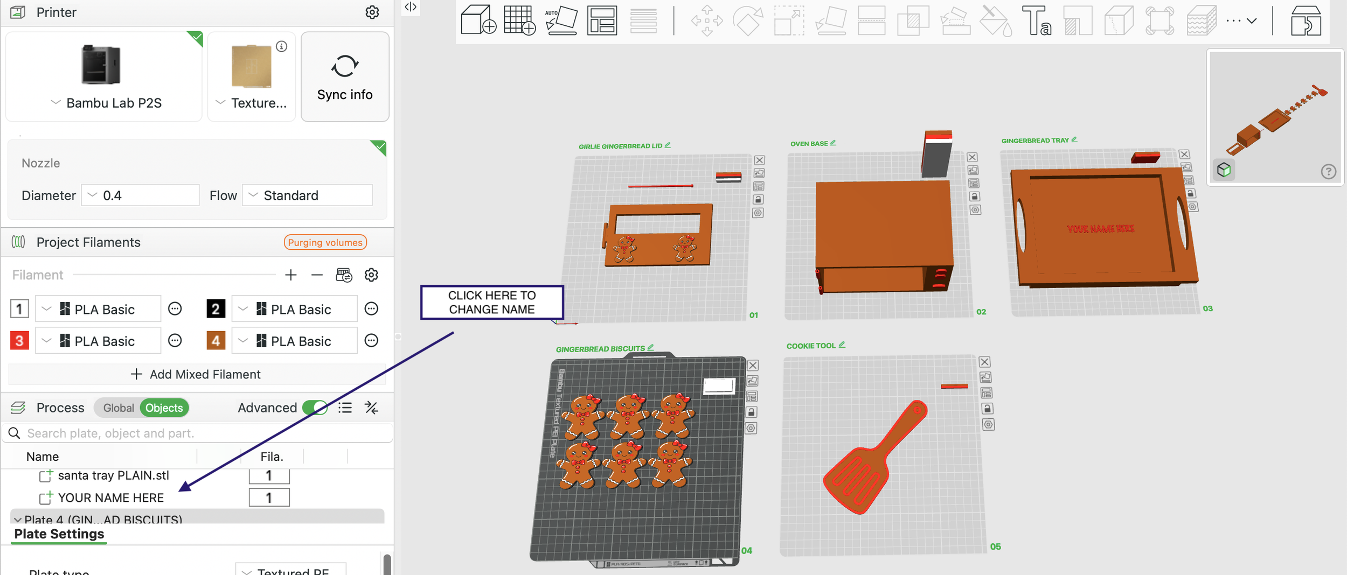Open filament 3 PLA Basic dropdown
This screenshot has height=575, width=1347.
click(98, 341)
